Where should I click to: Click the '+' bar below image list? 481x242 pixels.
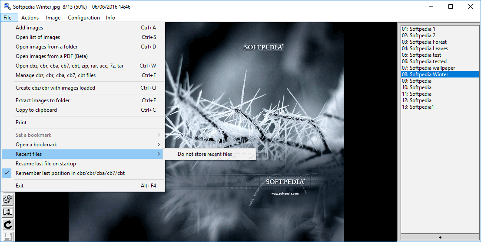[x=440, y=237]
